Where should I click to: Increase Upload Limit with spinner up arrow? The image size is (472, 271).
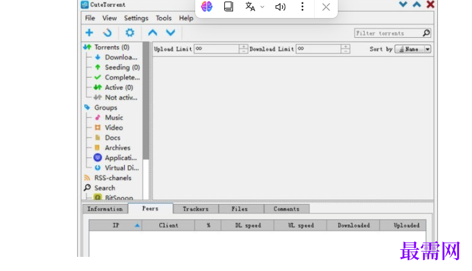click(243, 47)
